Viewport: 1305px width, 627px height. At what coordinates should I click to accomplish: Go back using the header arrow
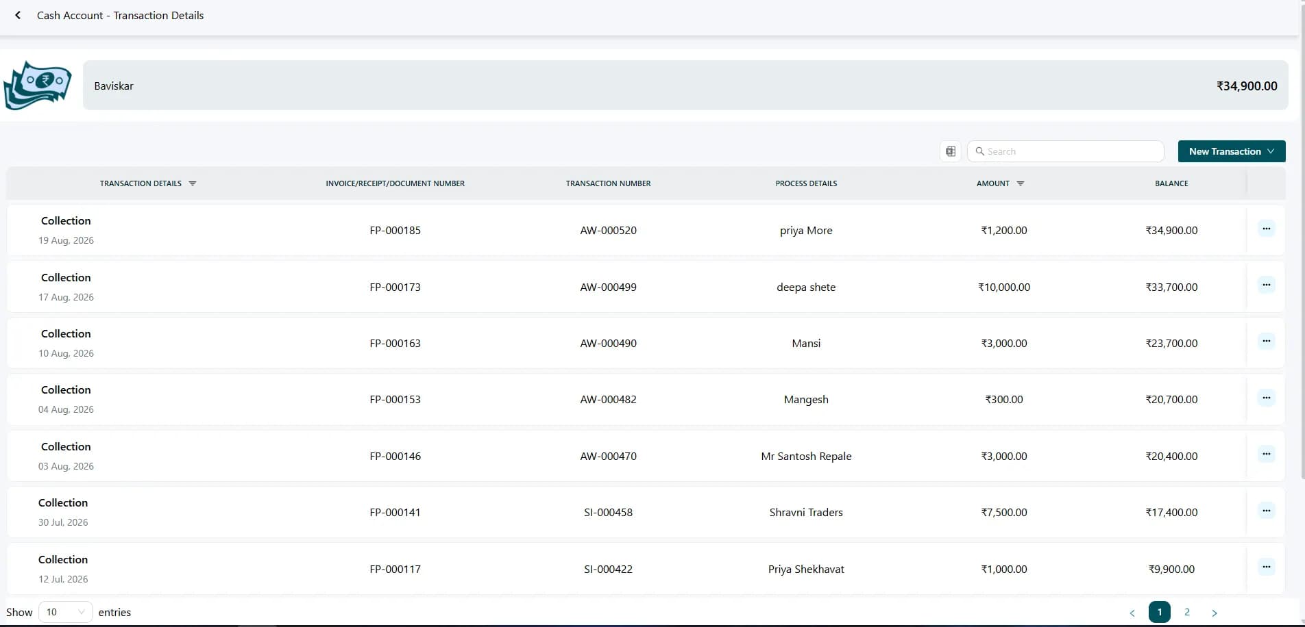click(x=18, y=15)
